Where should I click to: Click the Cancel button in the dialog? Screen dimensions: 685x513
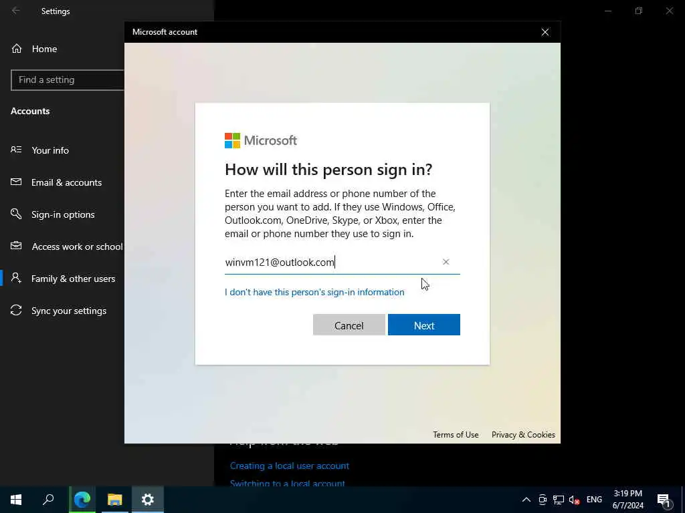349,325
